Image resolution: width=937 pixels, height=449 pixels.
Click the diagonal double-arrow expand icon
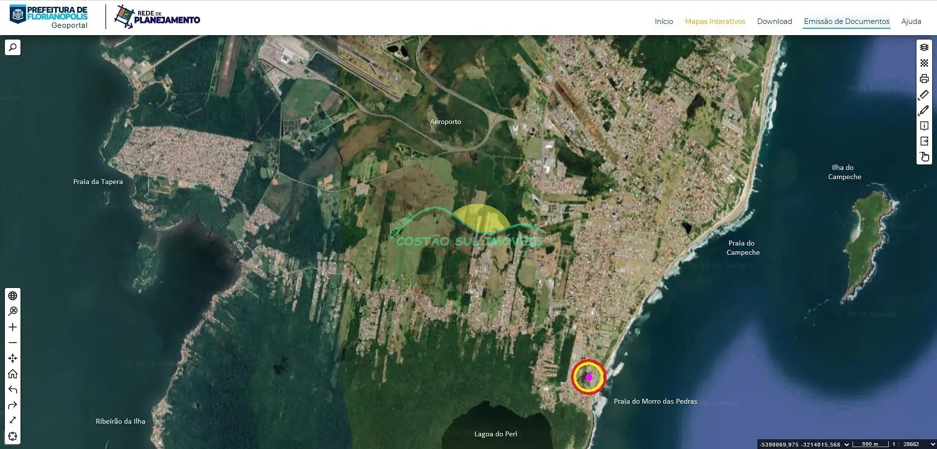coord(13,420)
